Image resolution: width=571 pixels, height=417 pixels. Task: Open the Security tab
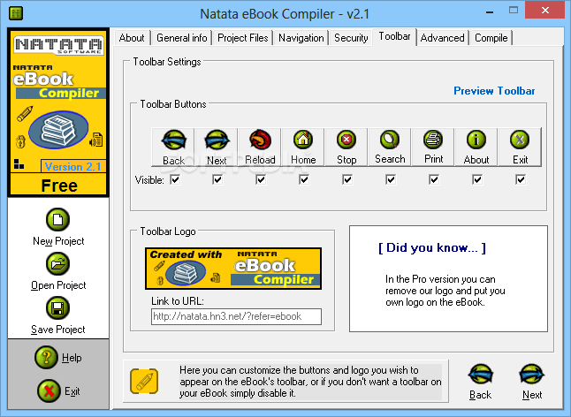(351, 38)
